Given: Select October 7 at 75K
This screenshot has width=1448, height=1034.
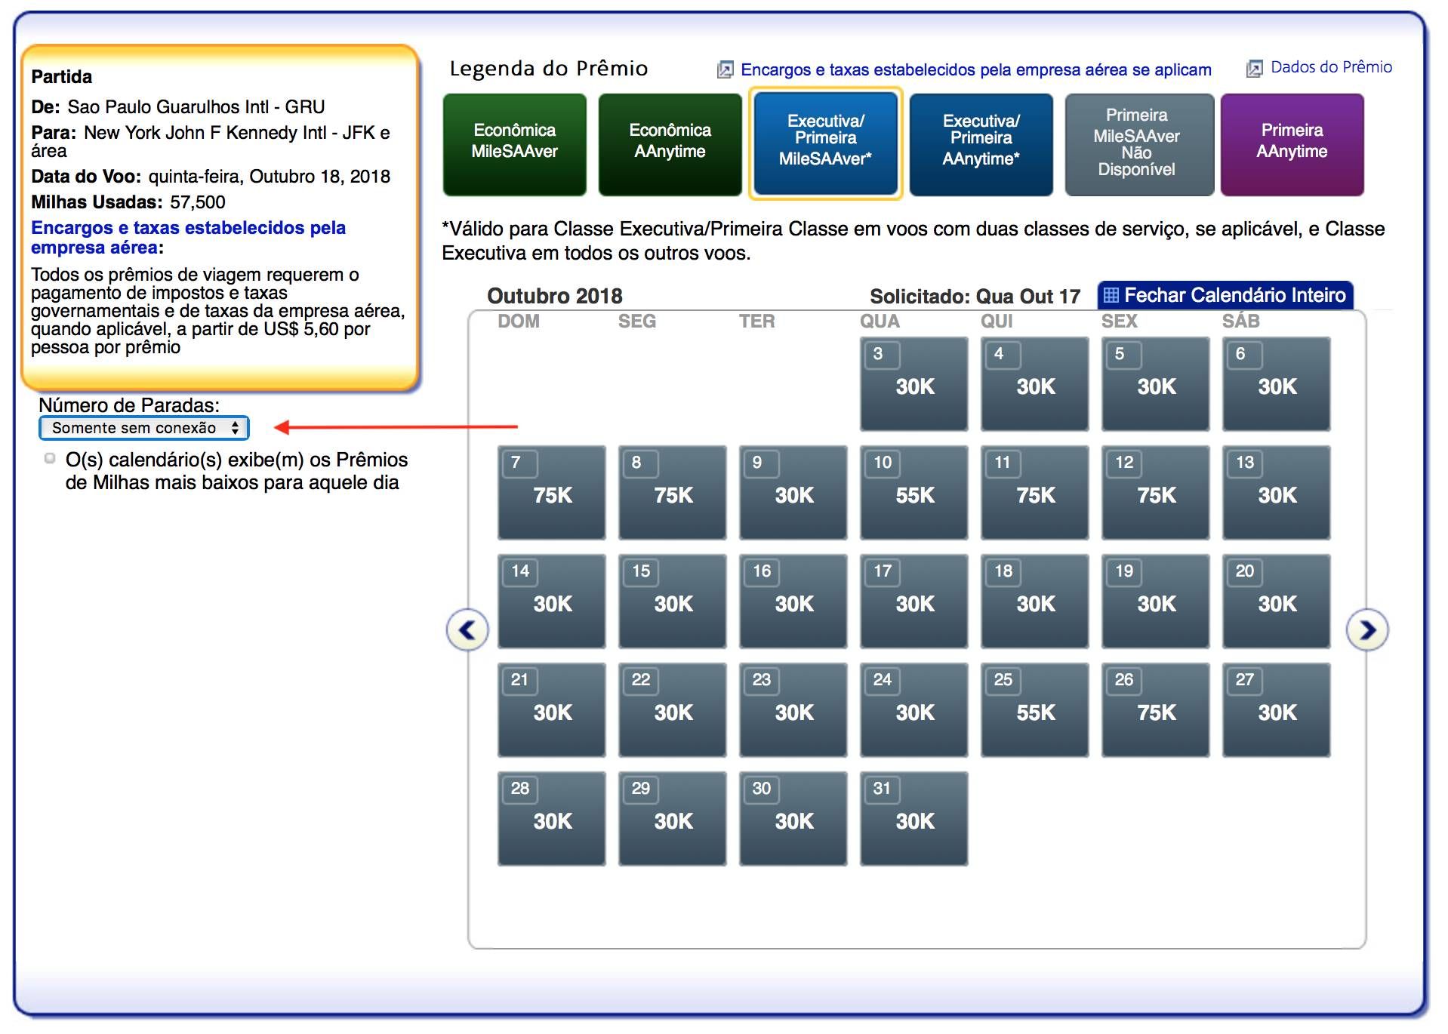Looking at the screenshot, I should point(551,493).
